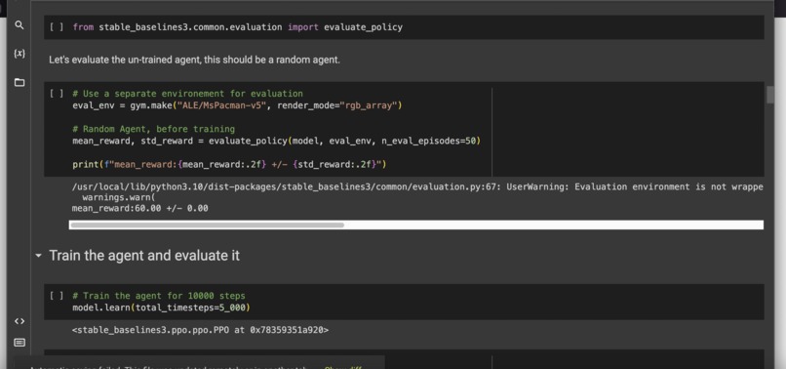Run the eval_env MsPacman evaluation cell
Screen dimensions: 786x369
pos(57,94)
